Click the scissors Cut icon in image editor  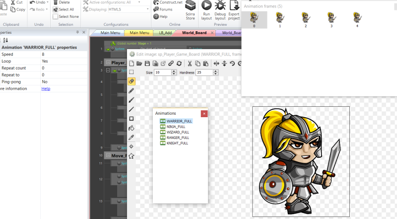click(190, 64)
